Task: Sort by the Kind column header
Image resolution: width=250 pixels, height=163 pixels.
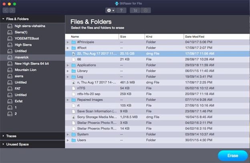Action: (164, 37)
